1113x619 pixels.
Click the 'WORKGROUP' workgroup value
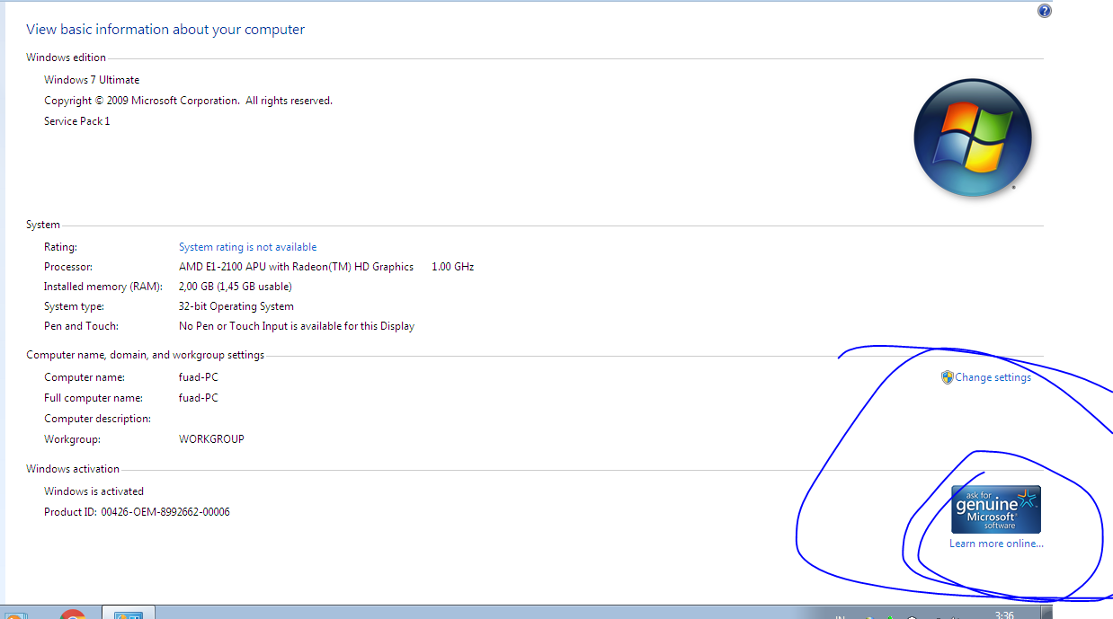(211, 439)
